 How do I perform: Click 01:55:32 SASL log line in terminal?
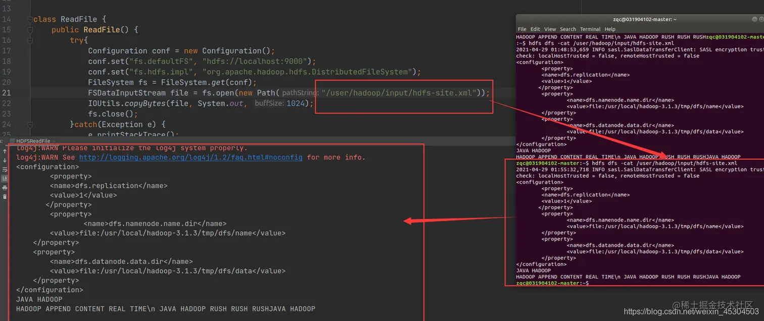[x=640, y=170]
